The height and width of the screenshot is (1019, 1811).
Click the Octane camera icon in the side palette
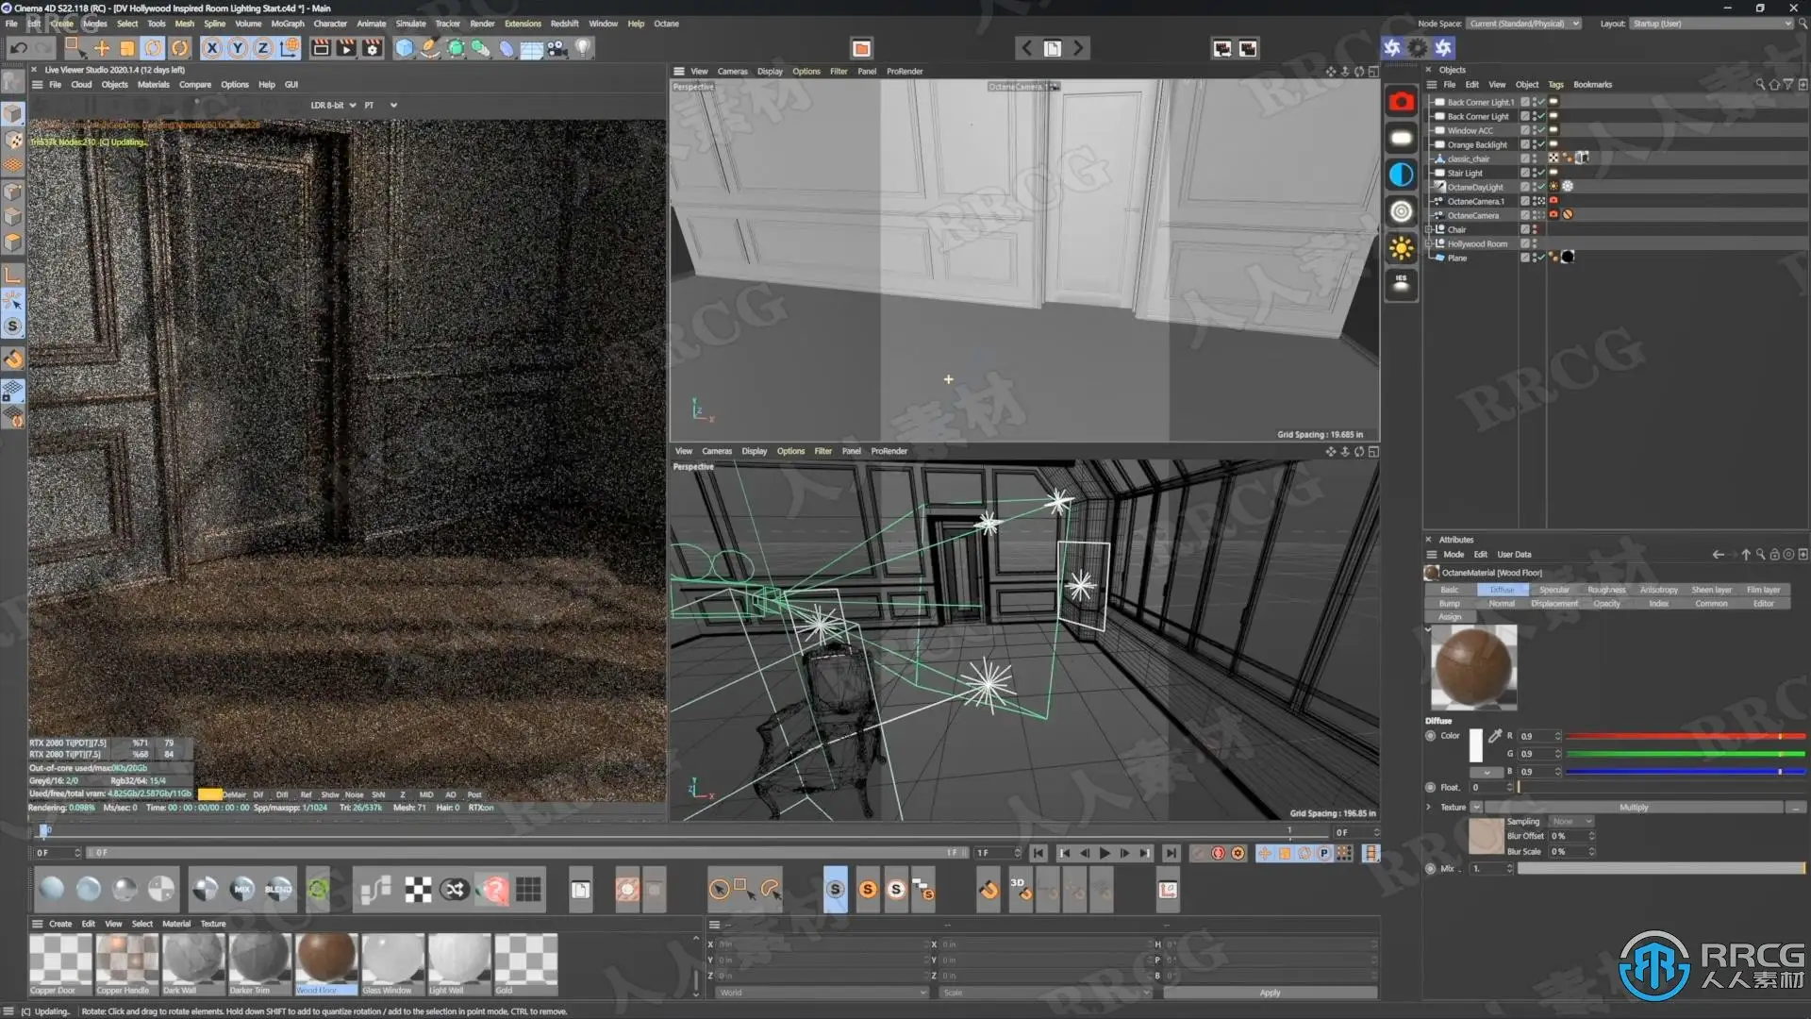tap(1401, 102)
